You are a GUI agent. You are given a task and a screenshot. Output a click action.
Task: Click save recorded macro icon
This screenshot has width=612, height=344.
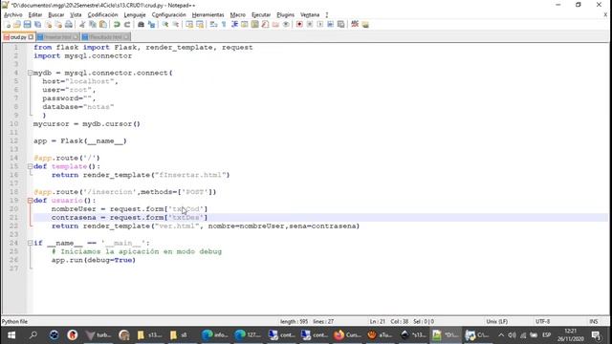(340, 25)
